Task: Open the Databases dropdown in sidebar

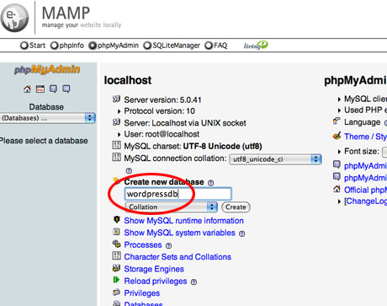Action: click(48, 118)
